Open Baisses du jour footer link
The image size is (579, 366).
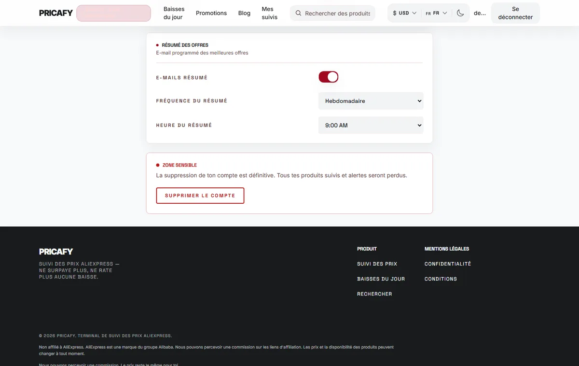tap(381, 279)
